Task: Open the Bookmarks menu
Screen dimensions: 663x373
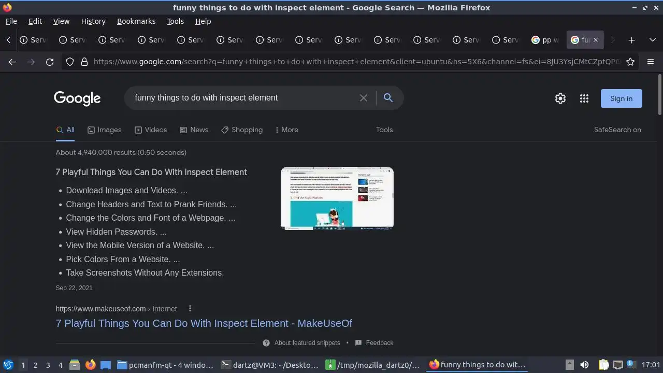Action: [136, 21]
